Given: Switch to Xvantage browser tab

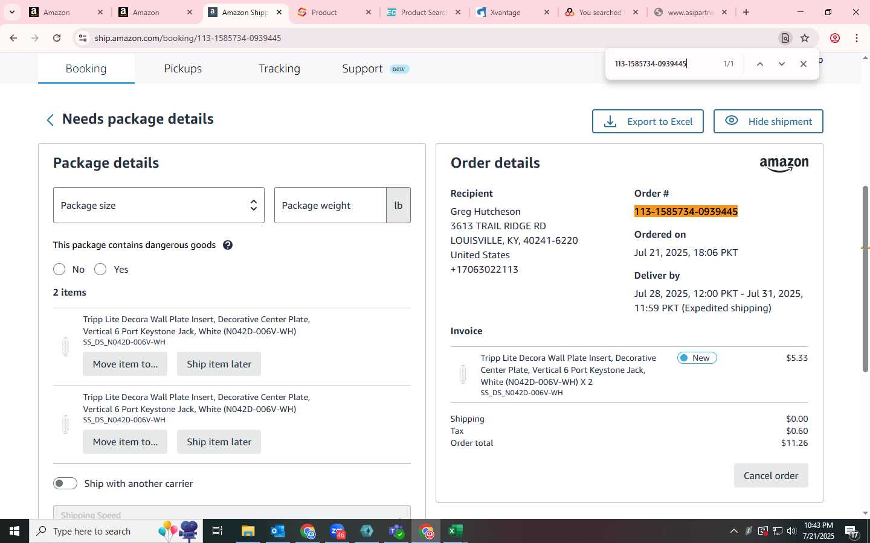Looking at the screenshot, I should (x=512, y=12).
